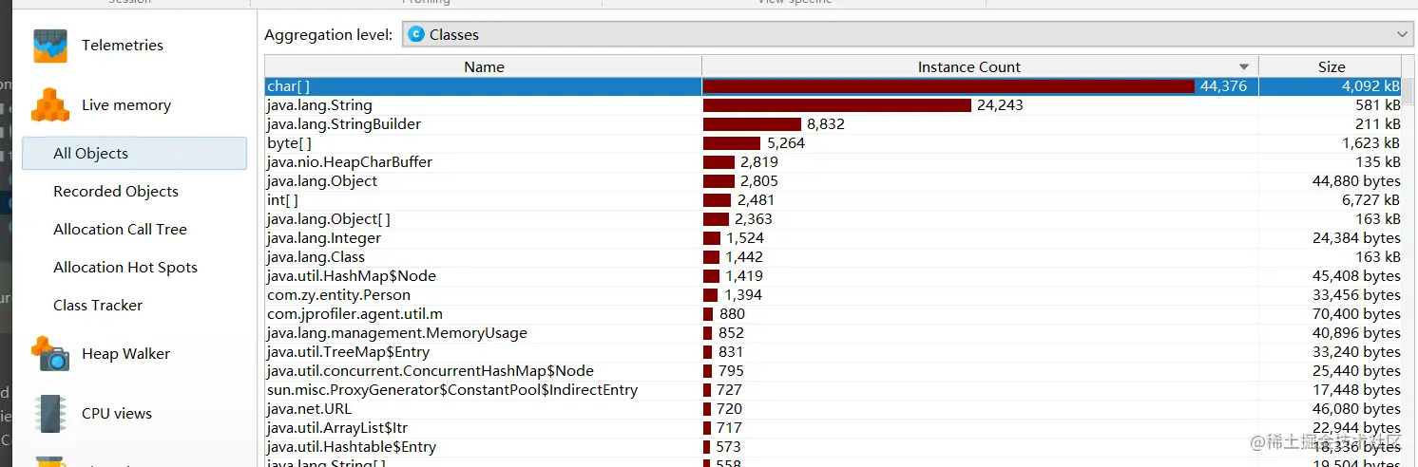
Task: Open the Allocation Hot Spots view
Action: (x=125, y=268)
